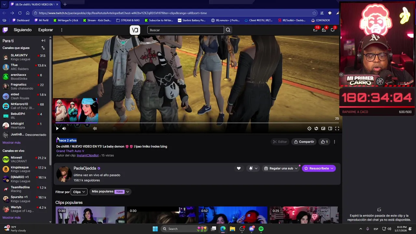Open the whispers chat icon with 2 badge

pos(333,30)
